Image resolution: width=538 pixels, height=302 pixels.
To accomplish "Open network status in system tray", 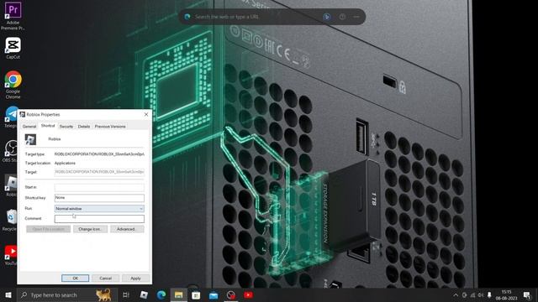I will (x=472, y=294).
